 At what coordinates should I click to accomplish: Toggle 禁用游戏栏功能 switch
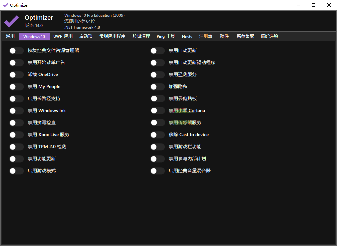click(158, 147)
